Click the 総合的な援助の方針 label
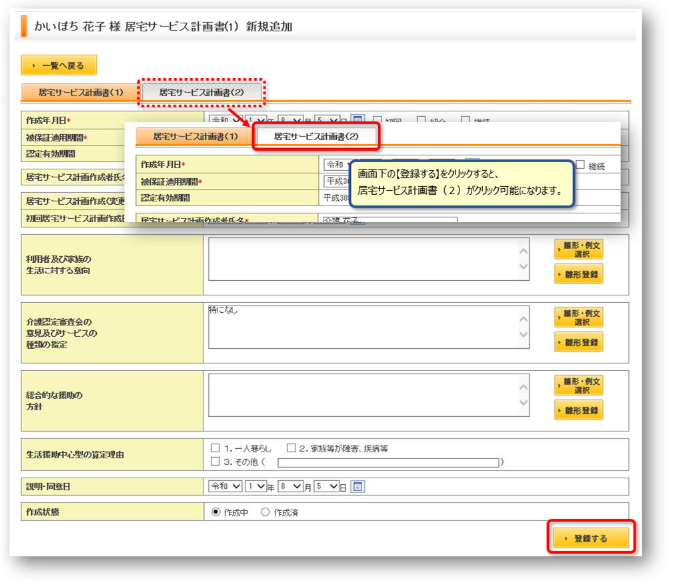Screen dimensions: 683x587 54,401
